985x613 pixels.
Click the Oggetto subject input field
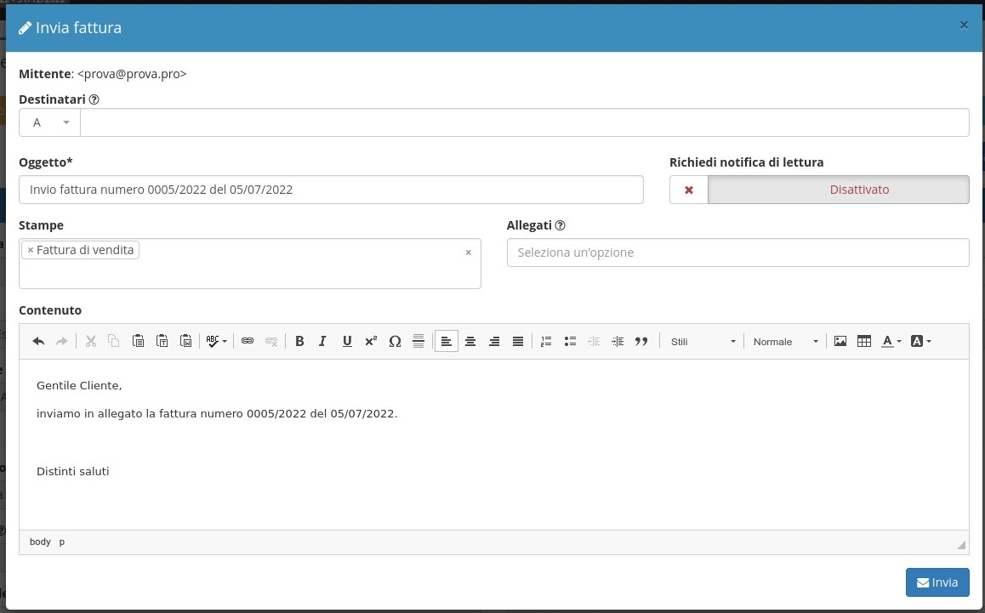331,190
